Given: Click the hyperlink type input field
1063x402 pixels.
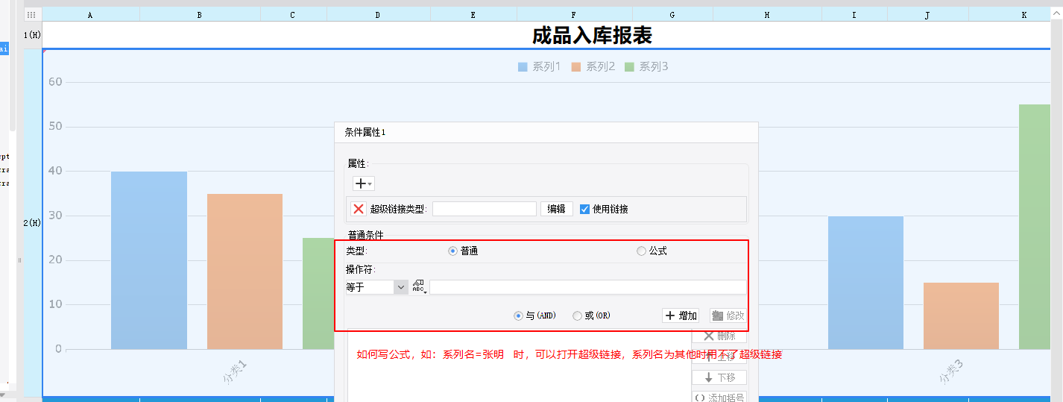Looking at the screenshot, I should 485,209.
